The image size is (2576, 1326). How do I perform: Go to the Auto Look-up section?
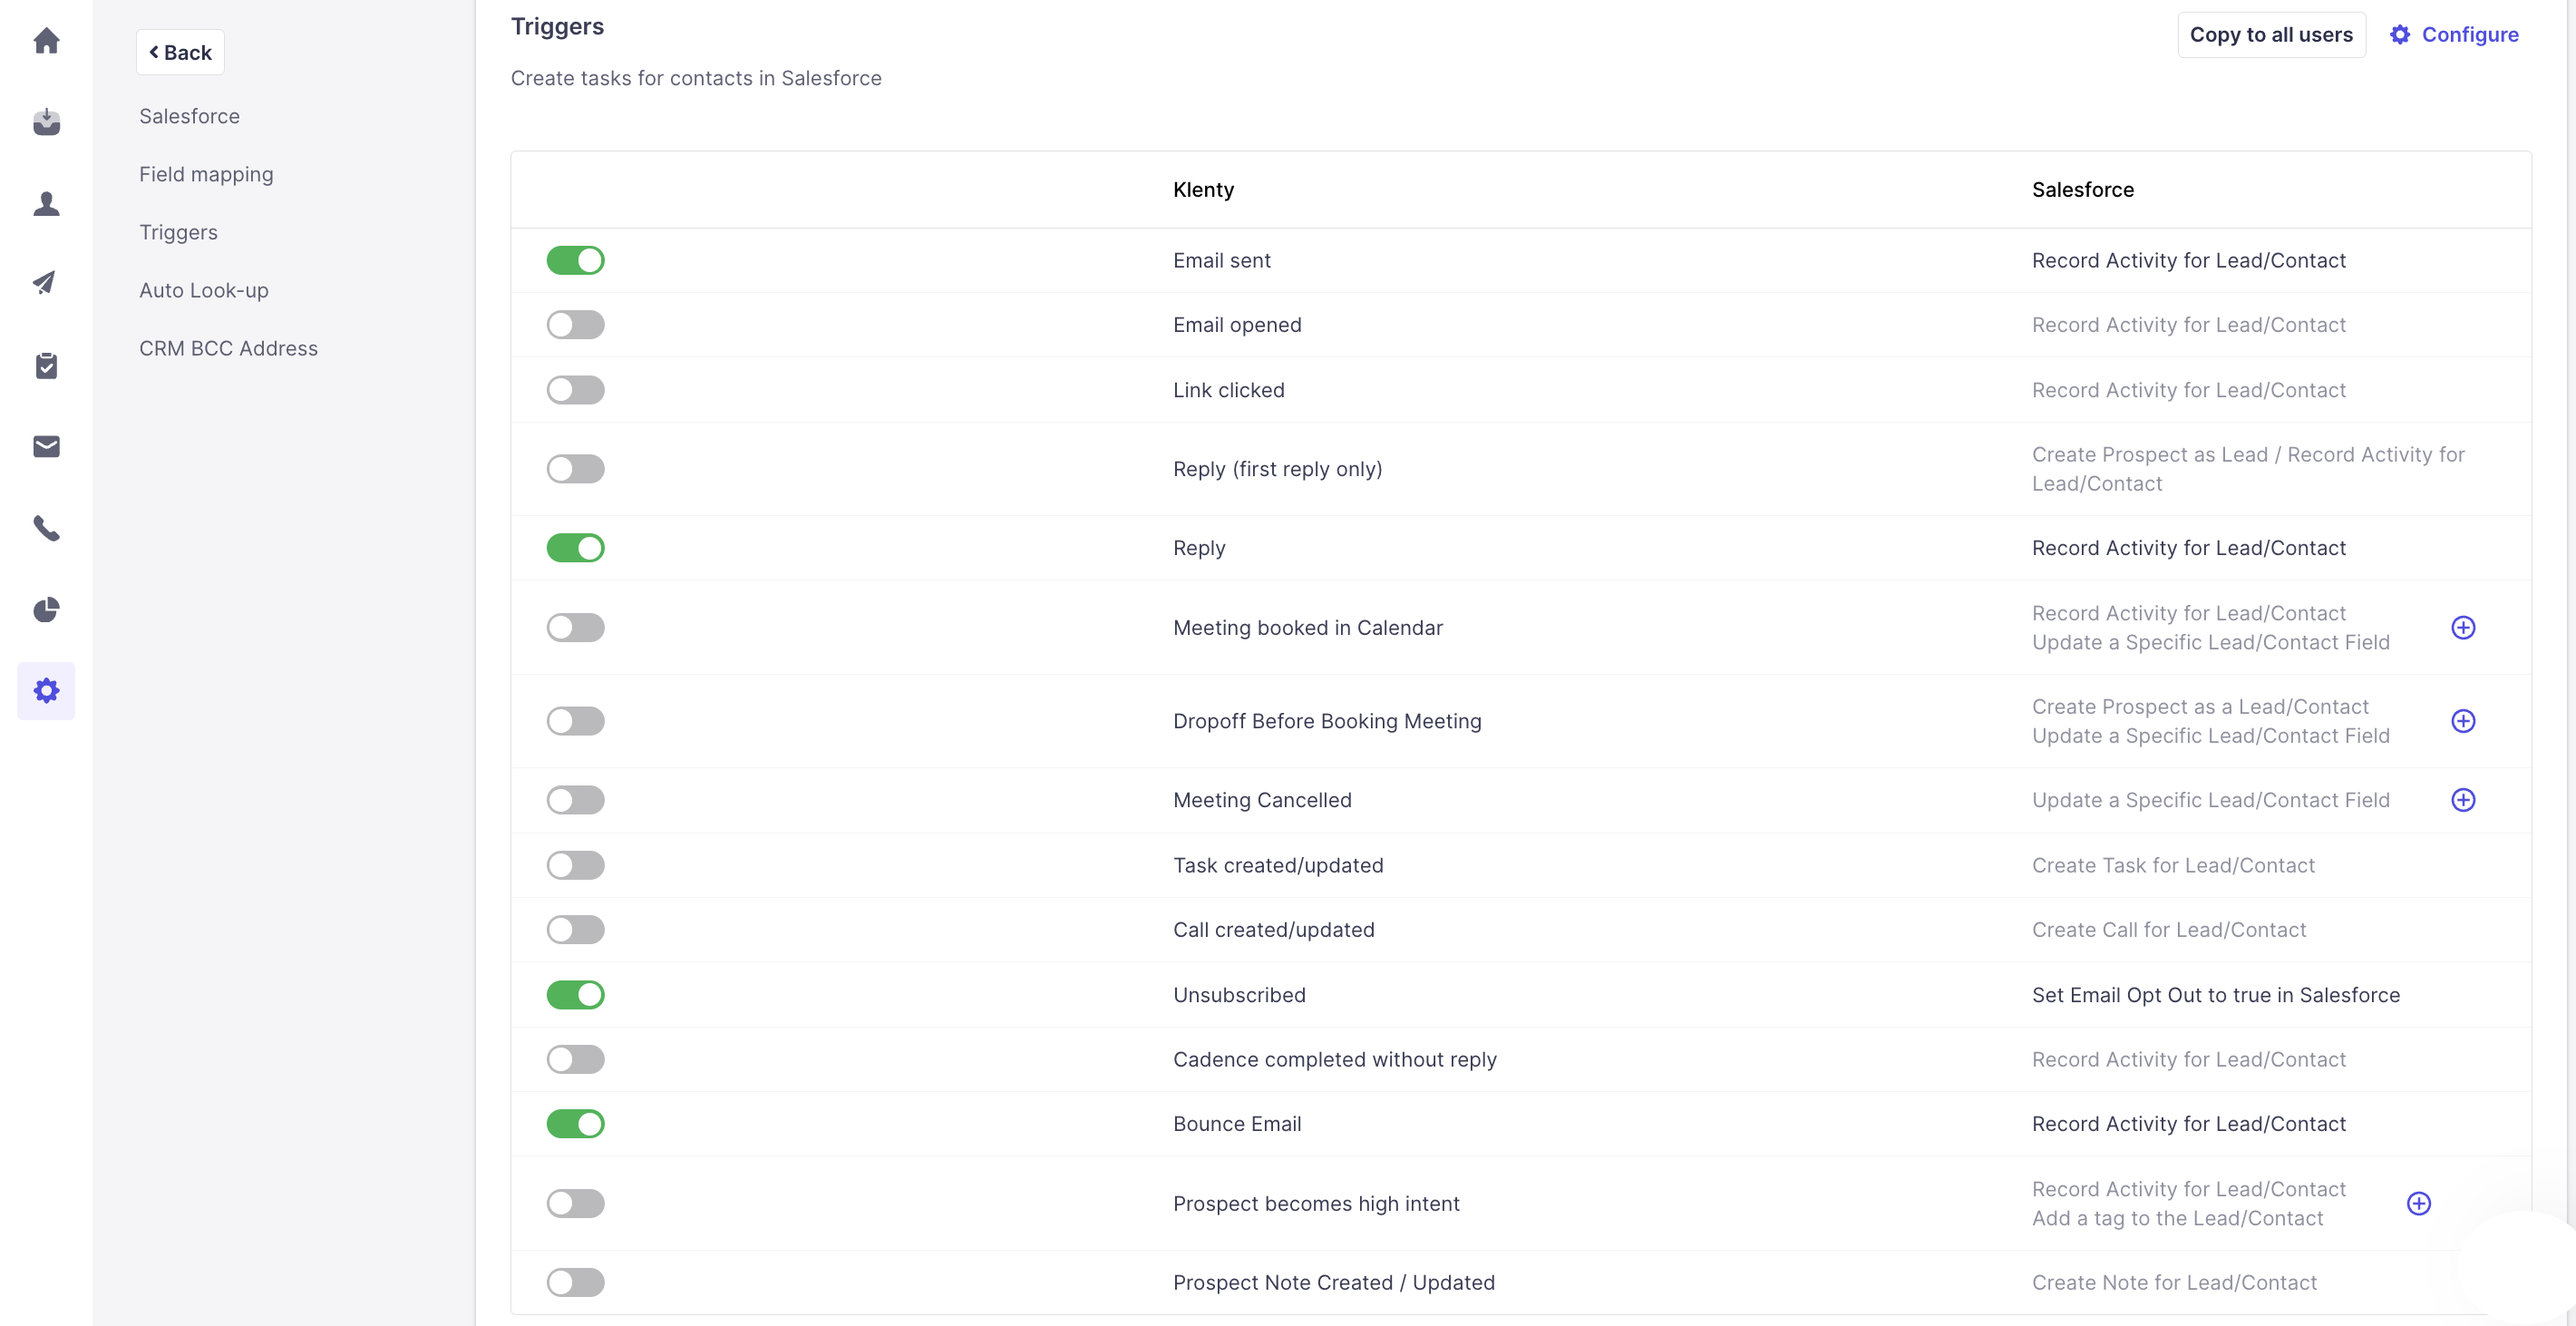[204, 290]
